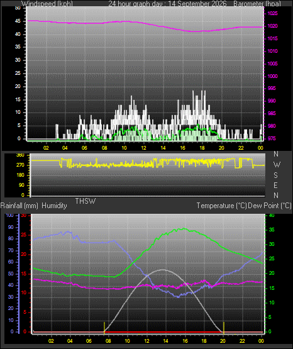Image resolution: width=293 pixels, height=349 pixels.
Task: Click the 06 hour tick on temperature graph
Action: pyautogui.click(x=89, y=341)
